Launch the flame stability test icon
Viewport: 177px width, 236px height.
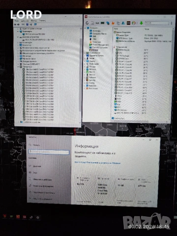pyautogui.click(x=113, y=23)
